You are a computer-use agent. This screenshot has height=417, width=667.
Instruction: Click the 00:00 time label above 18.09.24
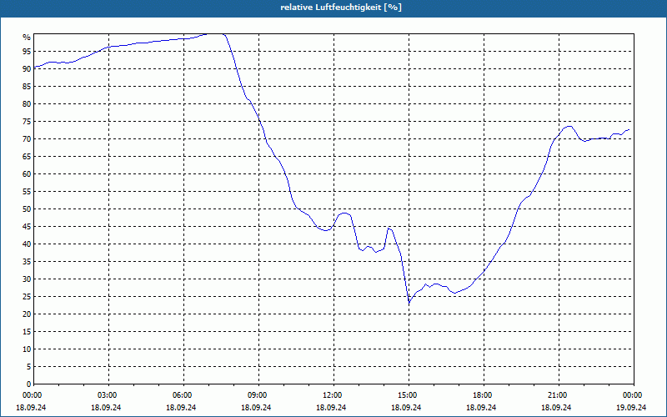(x=31, y=395)
